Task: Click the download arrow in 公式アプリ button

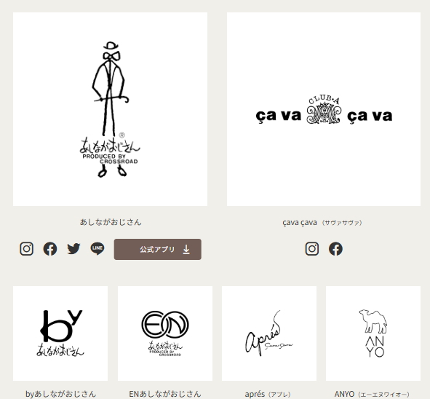Action: 186,250
